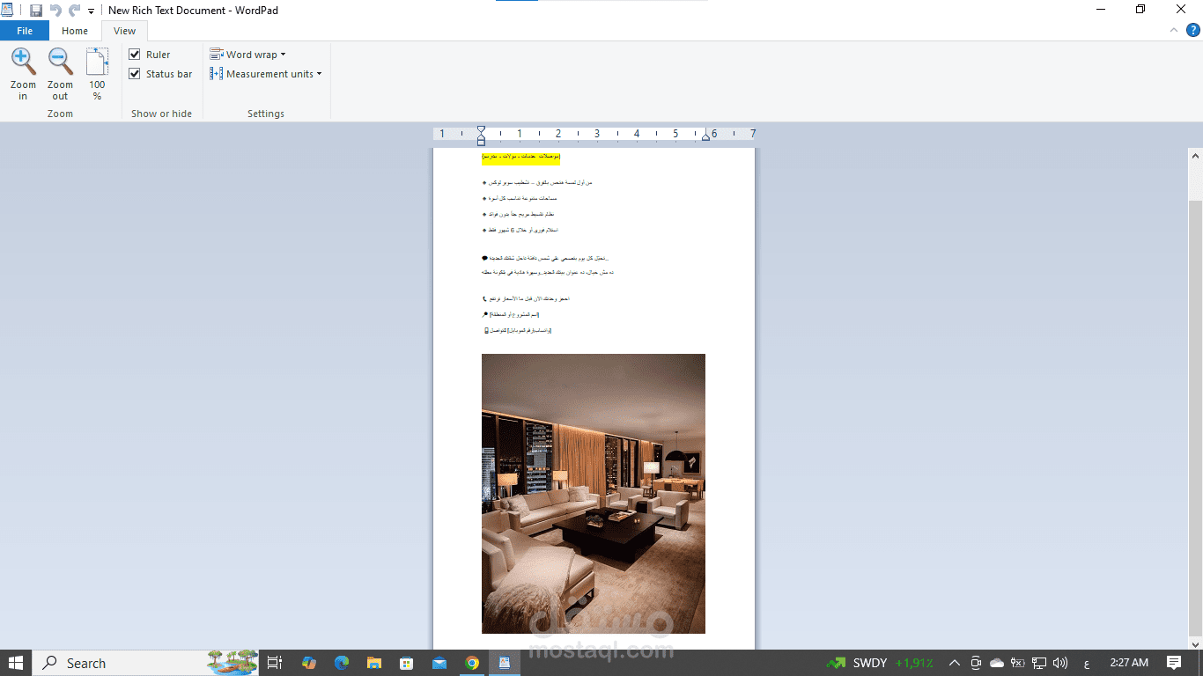This screenshot has width=1203, height=676.
Task: Reset zoom with the 100% page icon
Action: pyautogui.click(x=97, y=62)
